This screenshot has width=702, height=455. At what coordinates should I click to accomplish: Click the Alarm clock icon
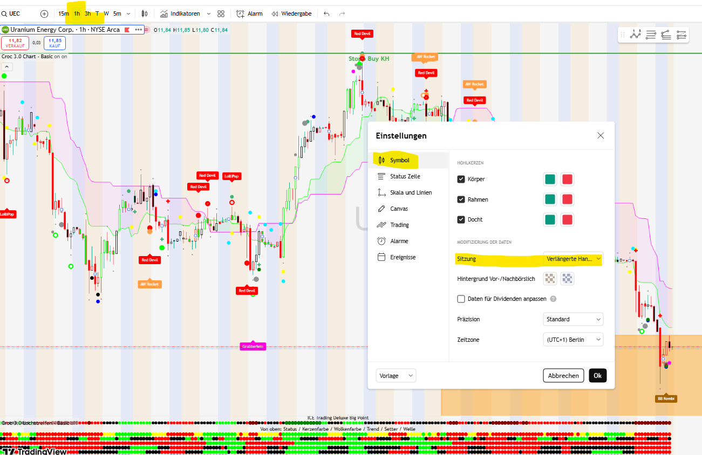click(239, 13)
